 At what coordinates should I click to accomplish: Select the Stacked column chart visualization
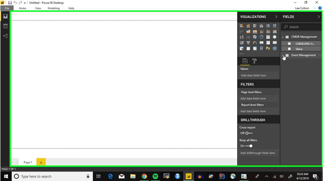pyautogui.click(x=248, y=26)
